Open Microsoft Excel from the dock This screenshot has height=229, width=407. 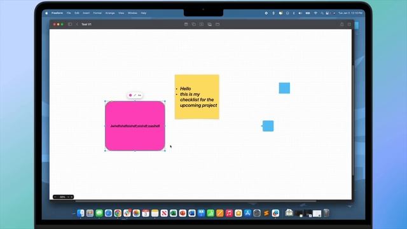[174, 213]
